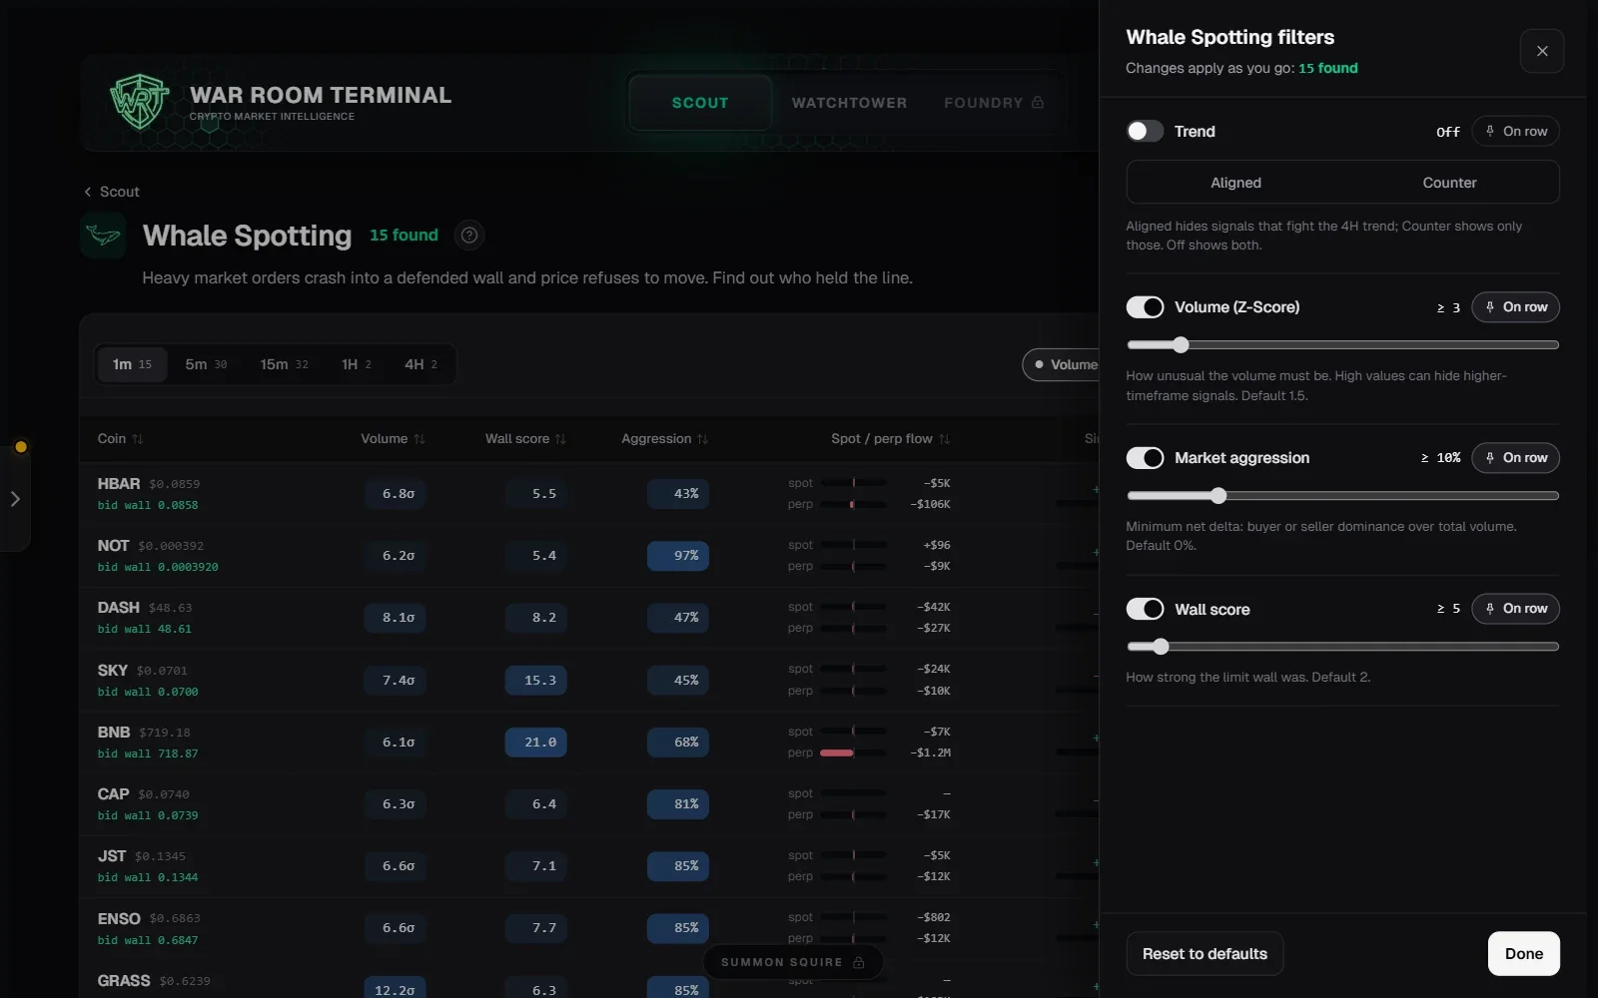Select the 1H timeframe tab

(x=356, y=364)
